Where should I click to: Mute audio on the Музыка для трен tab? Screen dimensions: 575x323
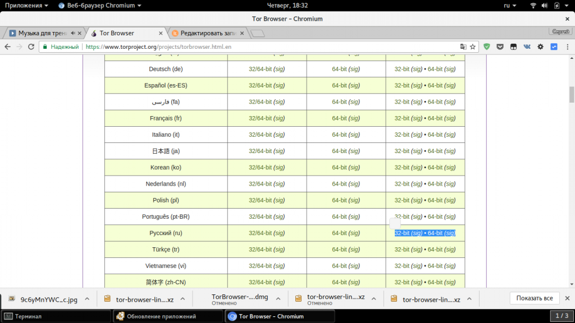[73, 33]
